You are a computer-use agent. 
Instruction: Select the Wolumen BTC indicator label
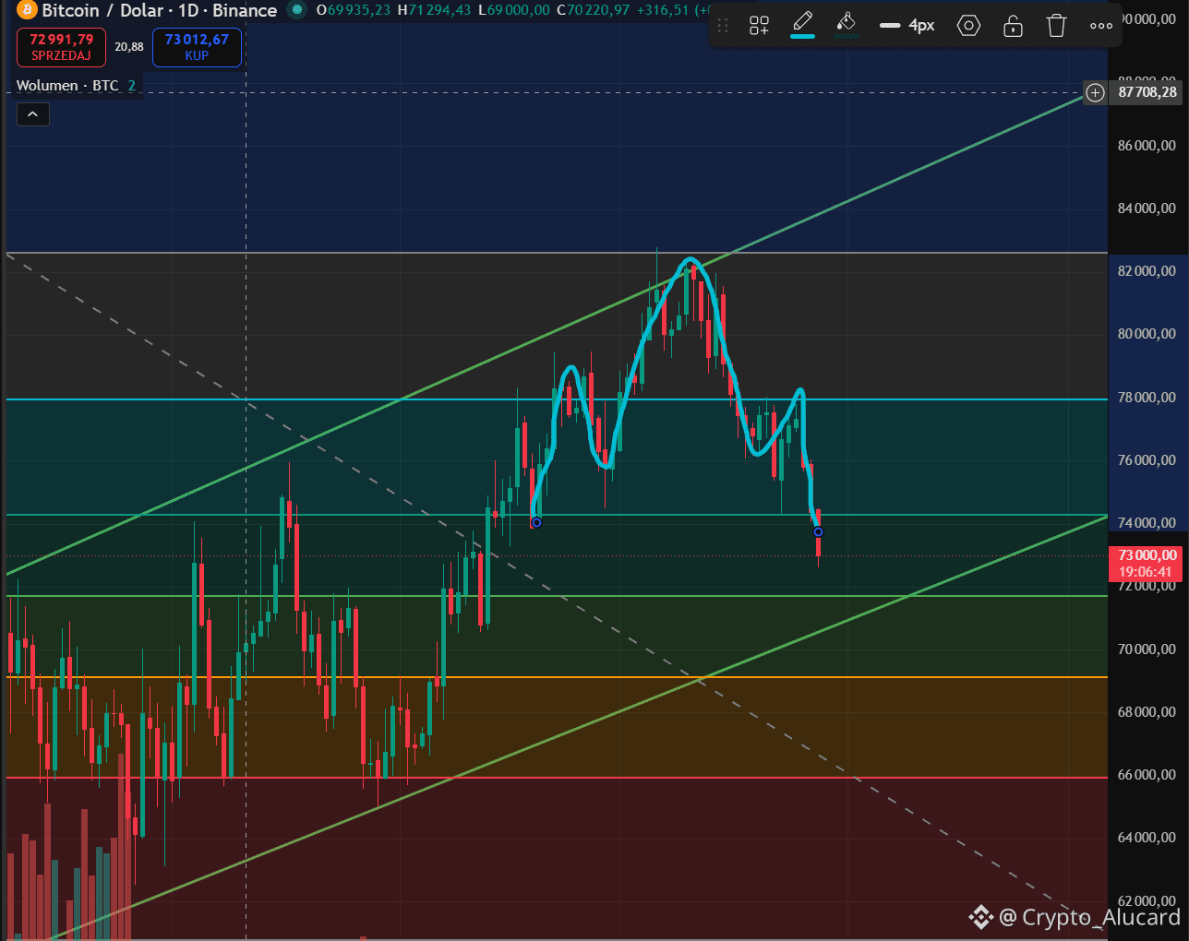click(x=67, y=85)
